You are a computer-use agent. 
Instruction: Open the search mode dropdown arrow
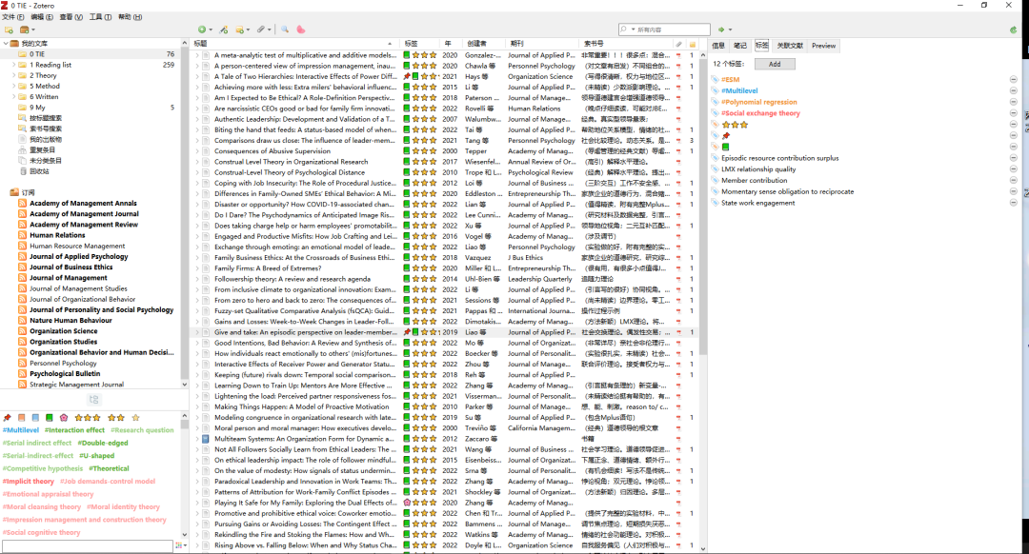click(634, 30)
